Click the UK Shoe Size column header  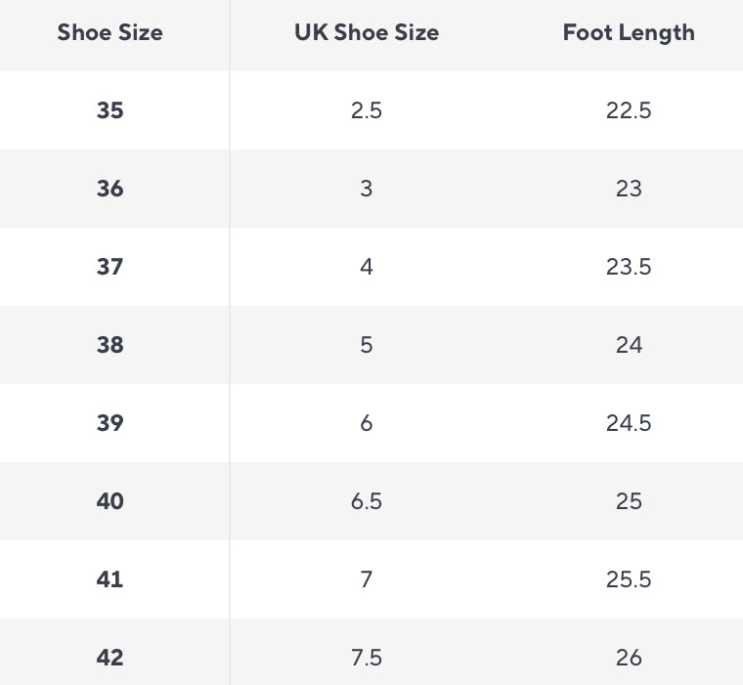(367, 32)
